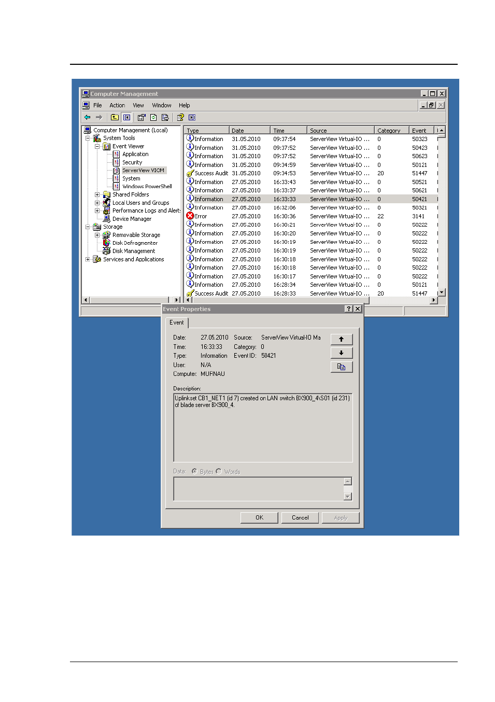The width and height of the screenshot is (495, 702).
Task: Expand the Shared Folders tree node
Action: coord(97,194)
